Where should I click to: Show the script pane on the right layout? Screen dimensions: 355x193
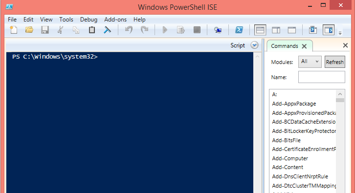coord(276,30)
